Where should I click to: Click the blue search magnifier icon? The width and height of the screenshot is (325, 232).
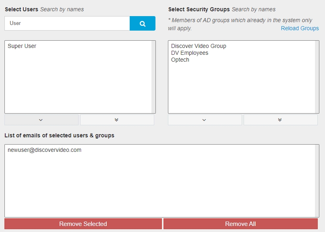click(x=142, y=23)
